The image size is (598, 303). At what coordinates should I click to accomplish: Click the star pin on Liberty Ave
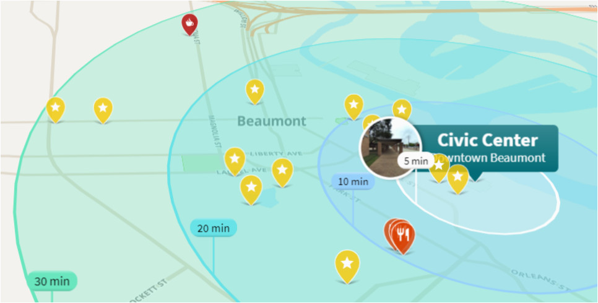coord(235,160)
